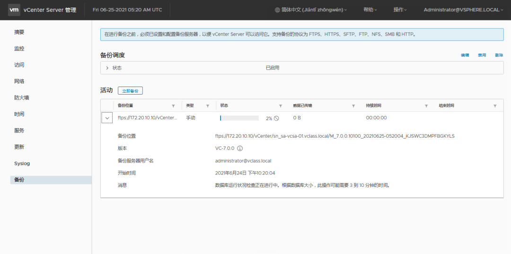The height and width of the screenshot is (254, 511).
Task: Cancel the running backup via the stop icon
Action: [x=276, y=118]
